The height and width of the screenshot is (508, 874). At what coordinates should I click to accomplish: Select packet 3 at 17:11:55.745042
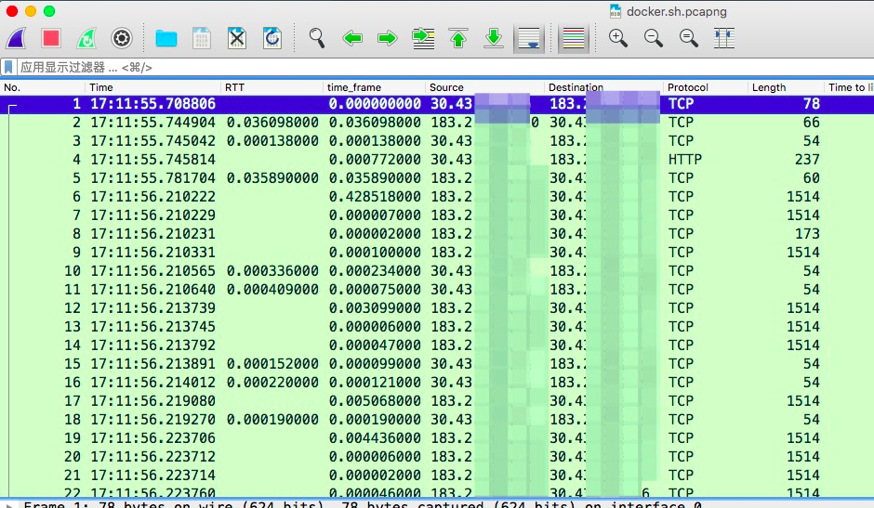click(437, 141)
